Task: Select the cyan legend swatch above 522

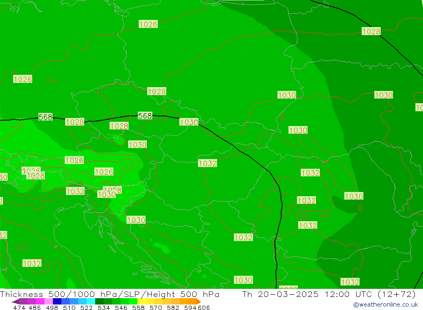Action: coord(91,302)
